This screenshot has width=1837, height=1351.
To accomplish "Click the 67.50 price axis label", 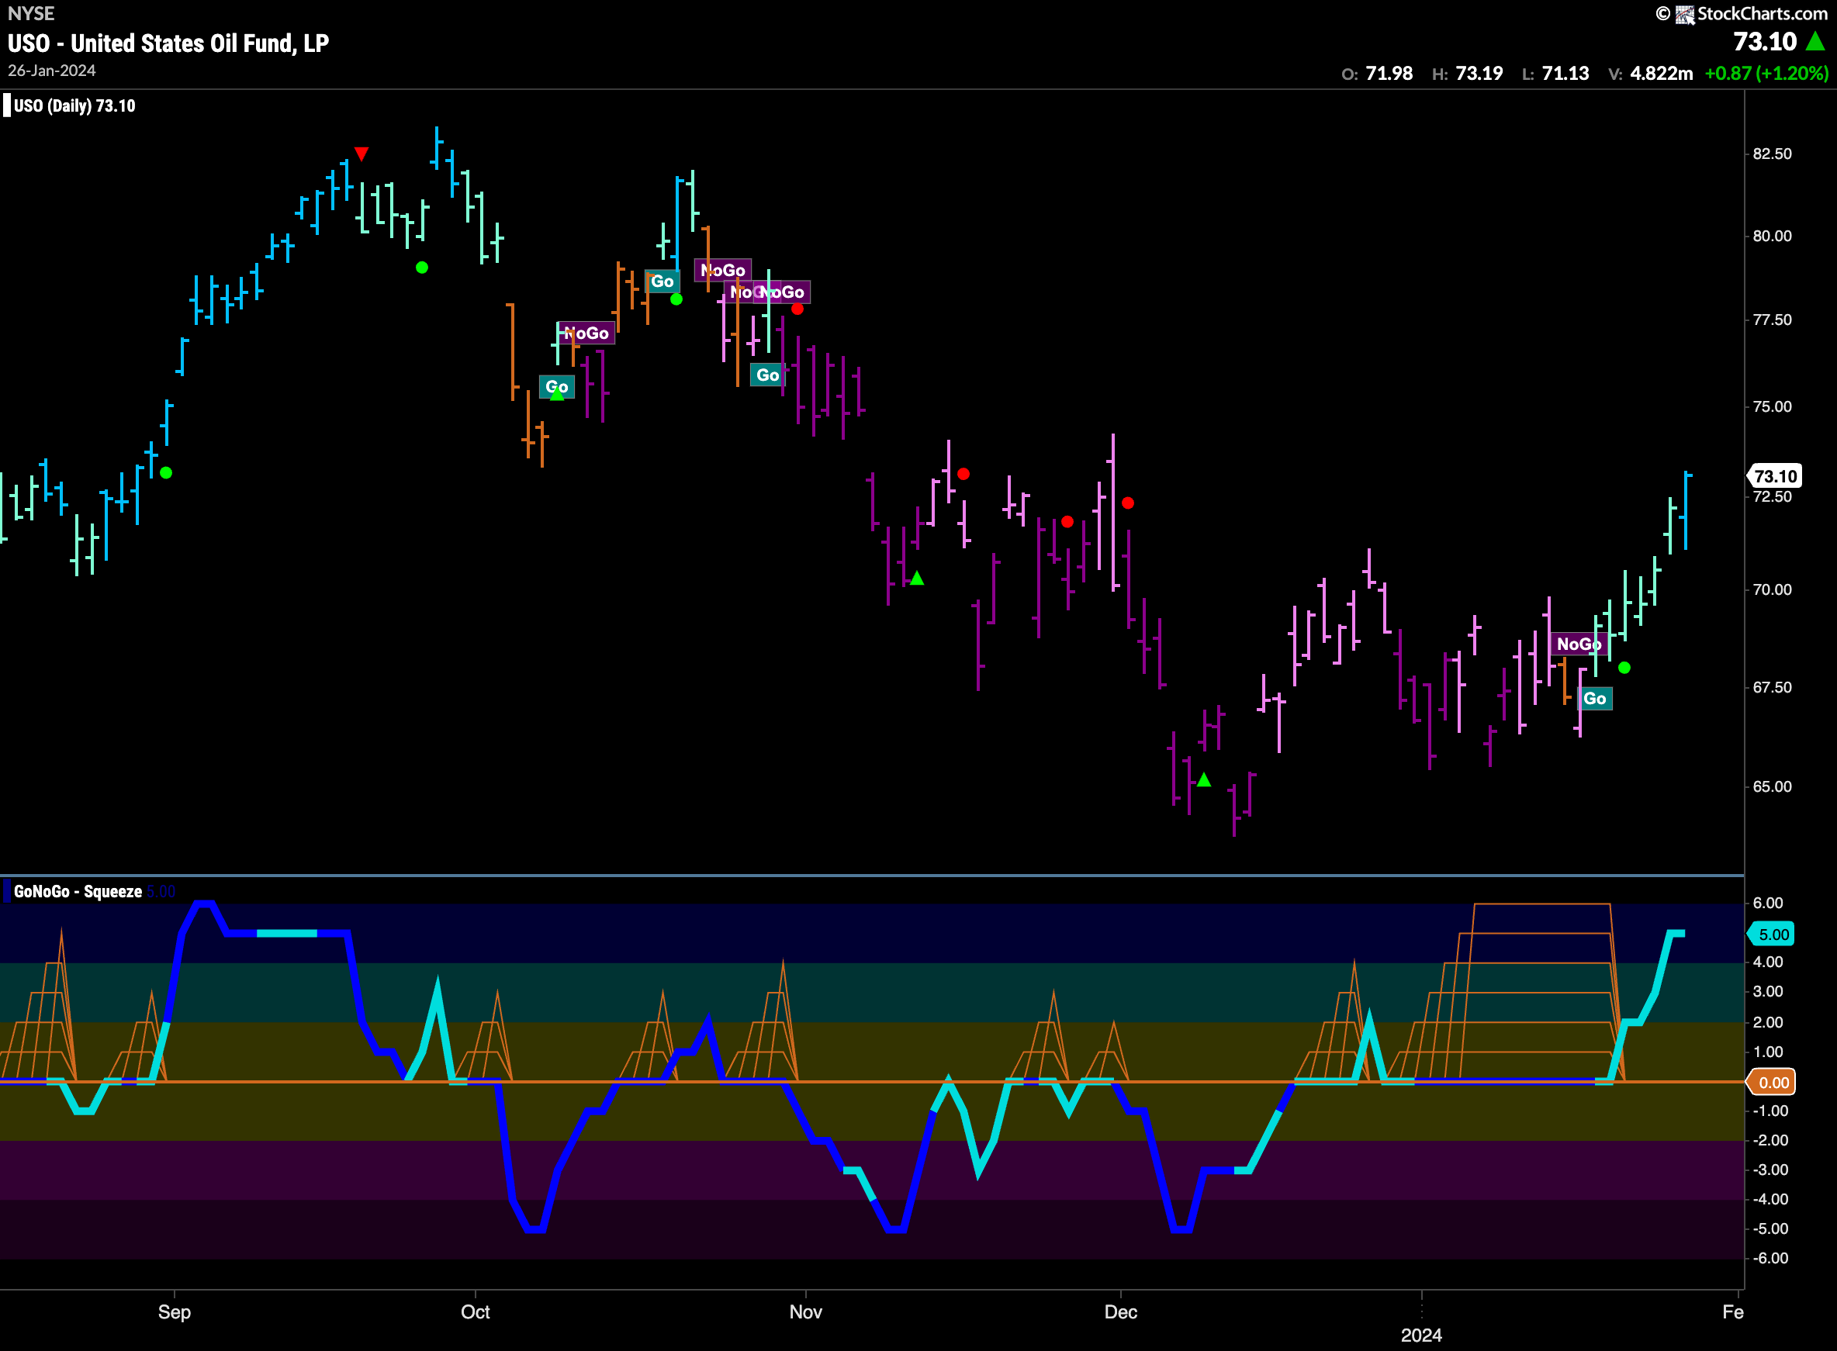I will click(1772, 687).
